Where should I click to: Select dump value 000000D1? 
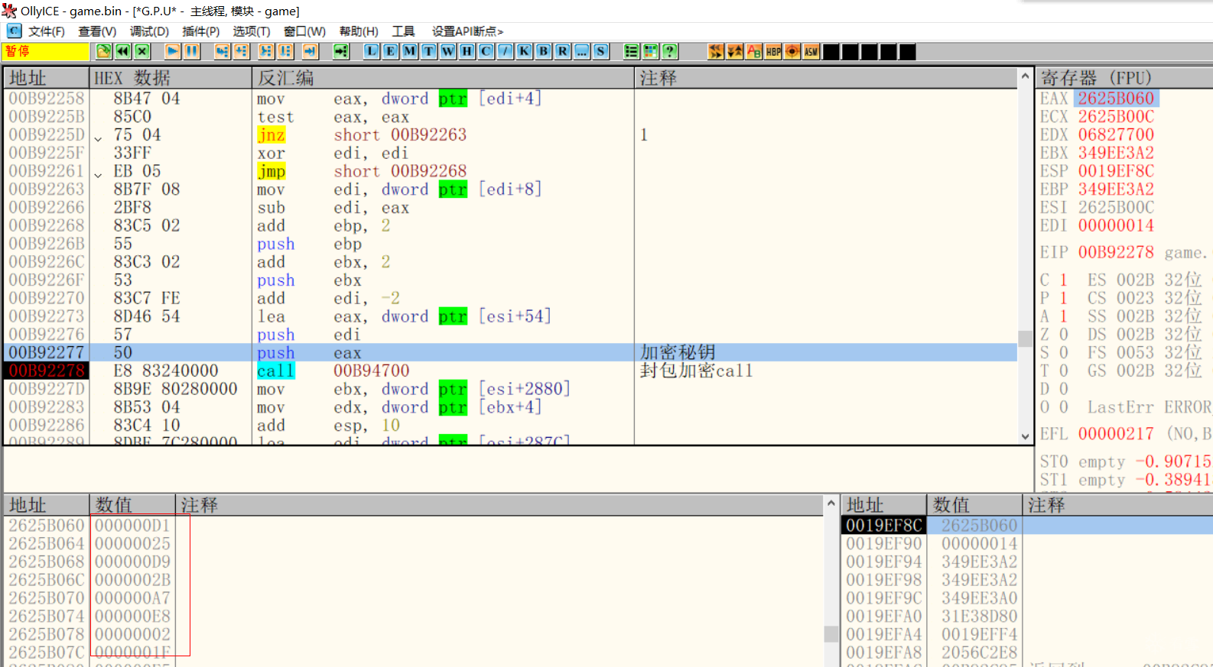click(132, 526)
